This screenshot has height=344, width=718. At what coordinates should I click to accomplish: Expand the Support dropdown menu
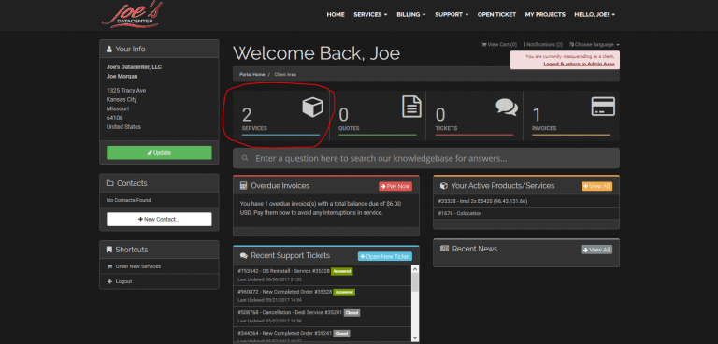[452, 15]
